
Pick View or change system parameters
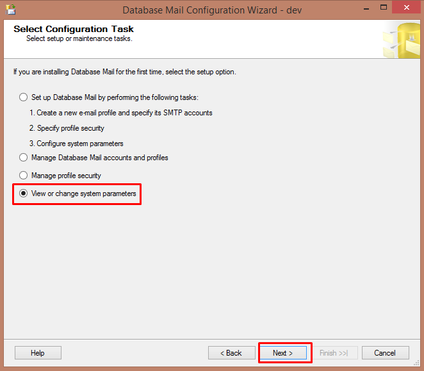24,194
